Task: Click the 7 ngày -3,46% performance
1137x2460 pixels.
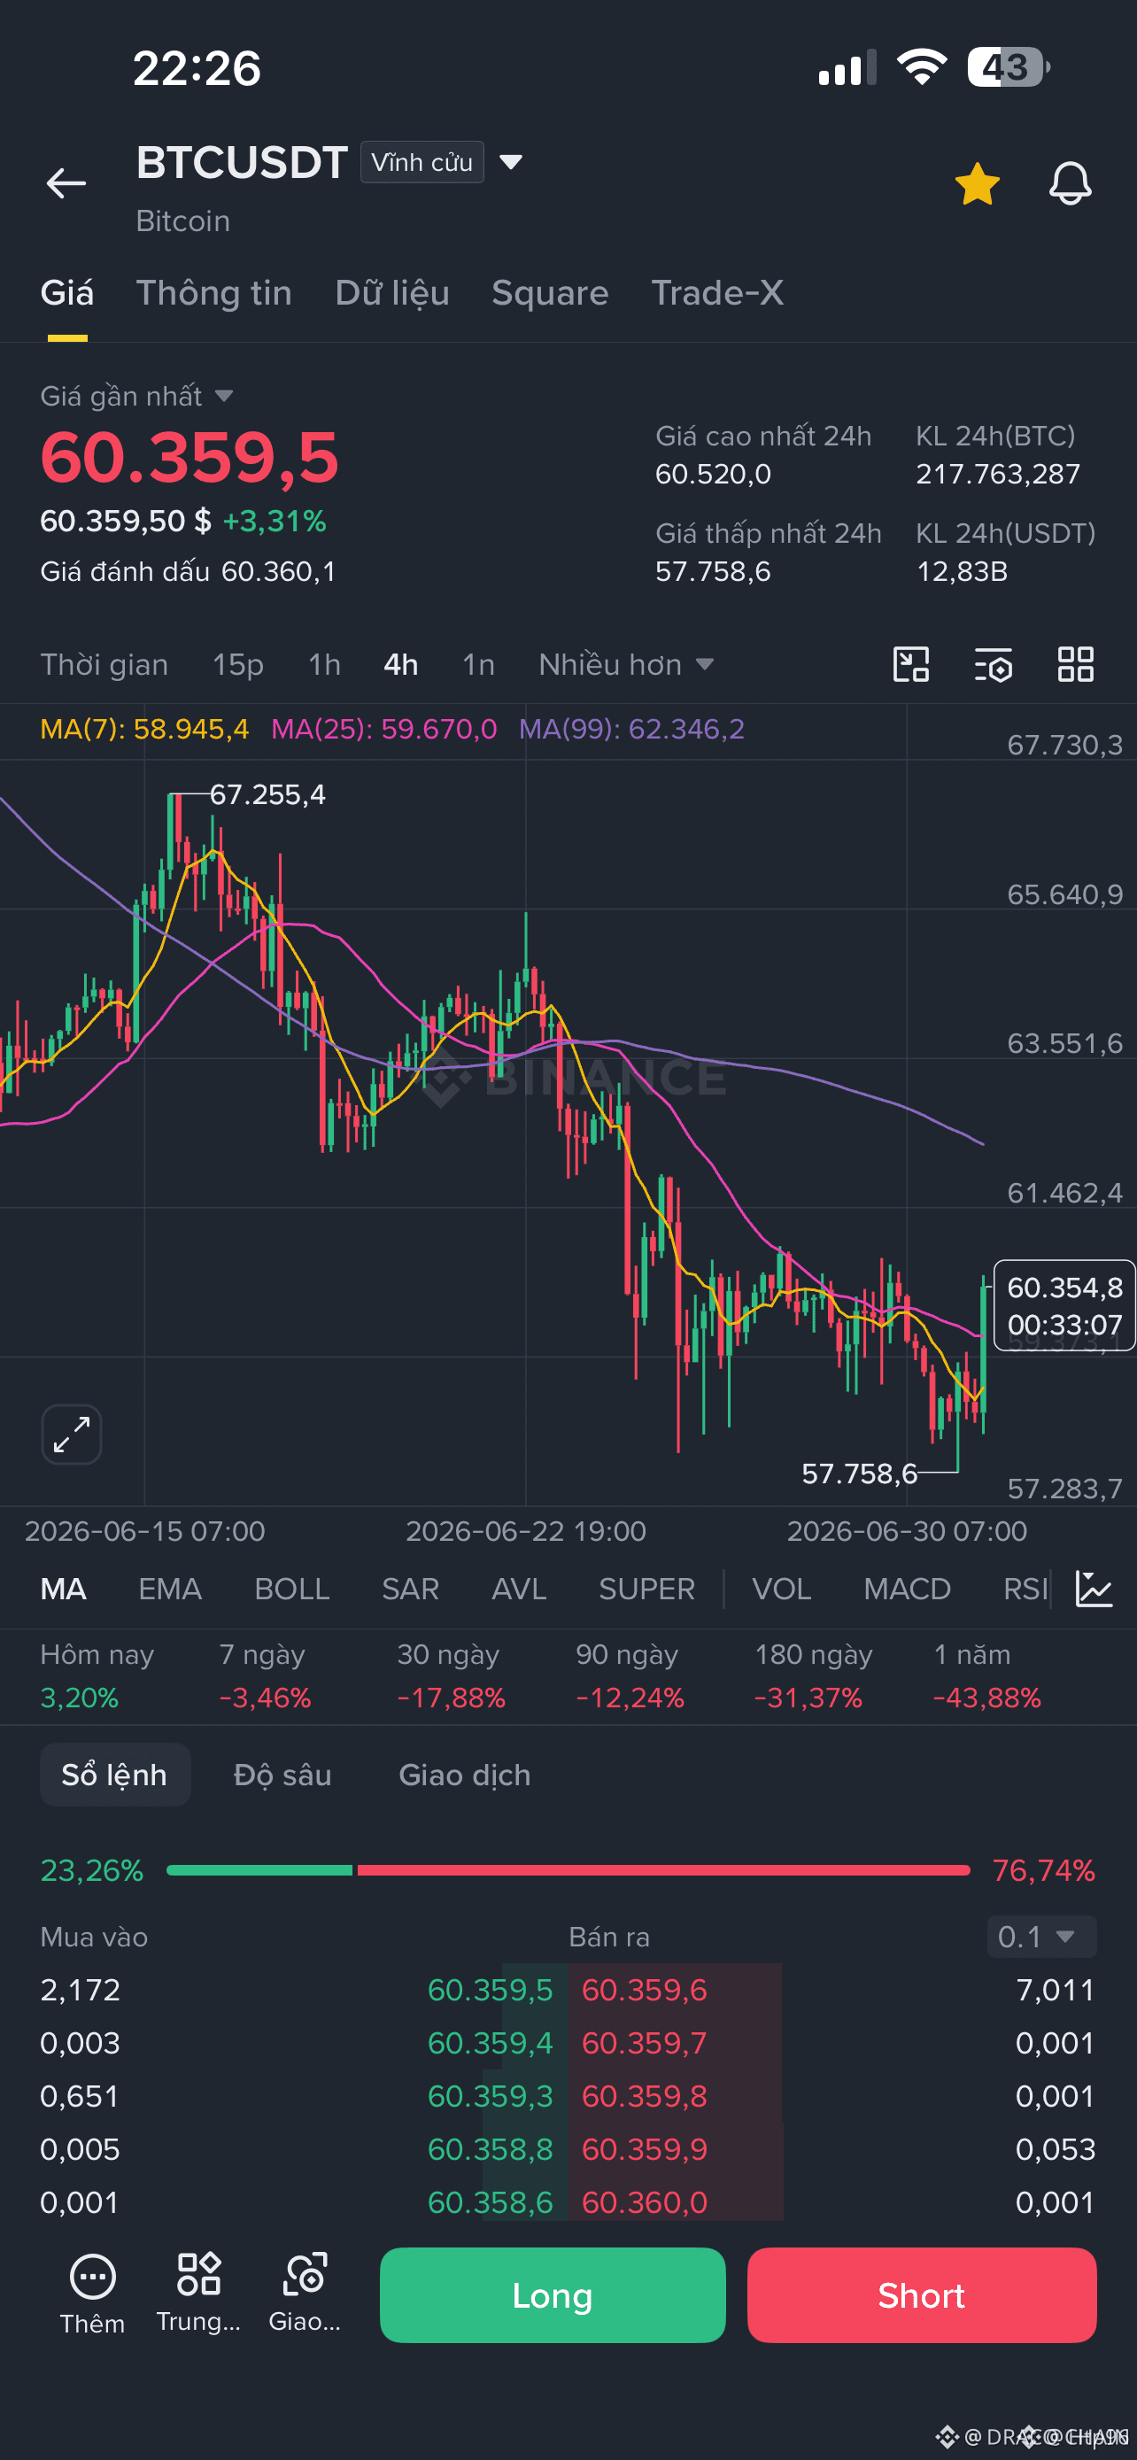Action: pos(265,1676)
